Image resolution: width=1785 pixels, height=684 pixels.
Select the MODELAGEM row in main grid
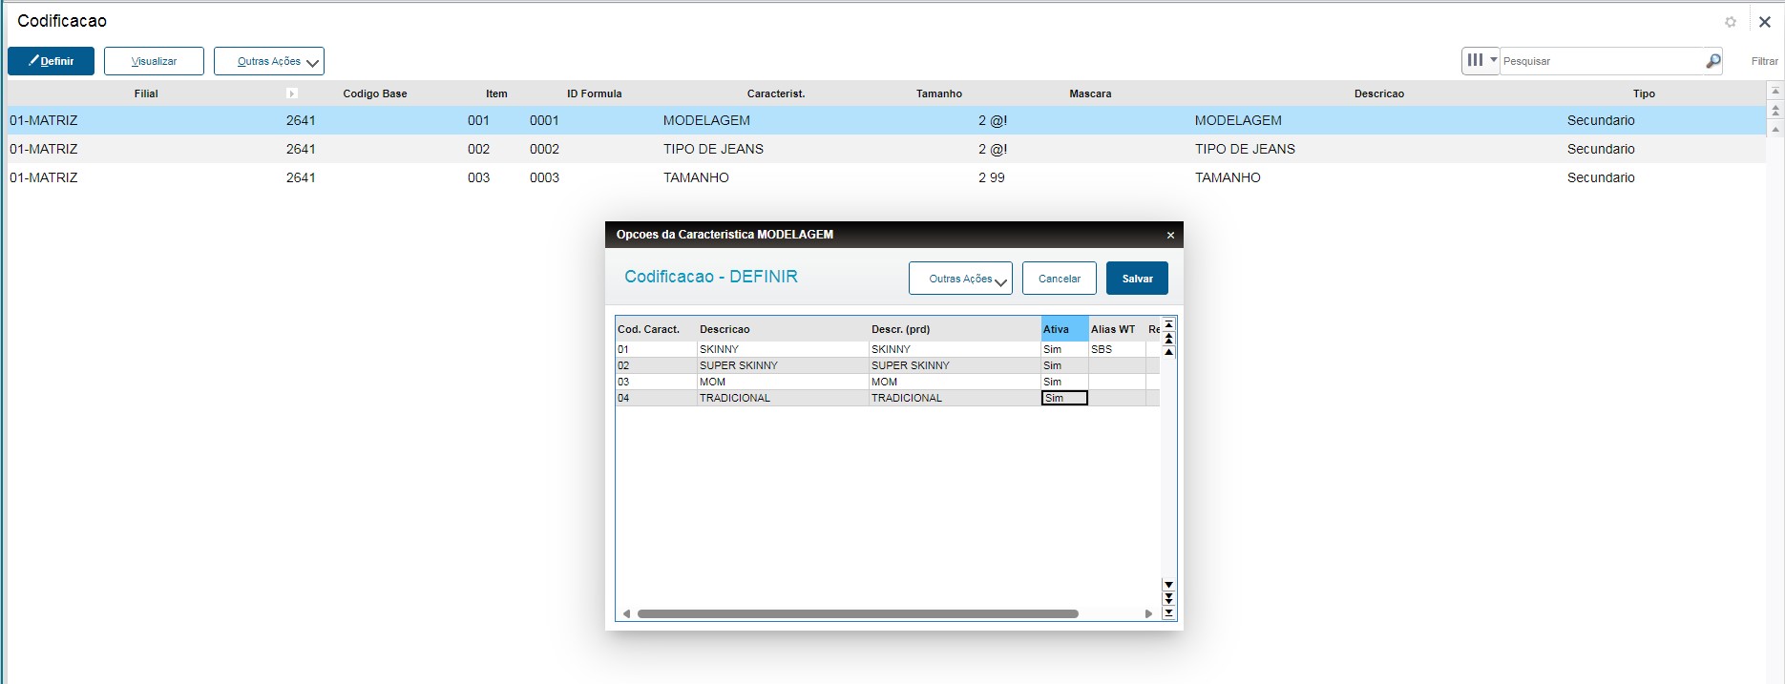tap(886, 120)
